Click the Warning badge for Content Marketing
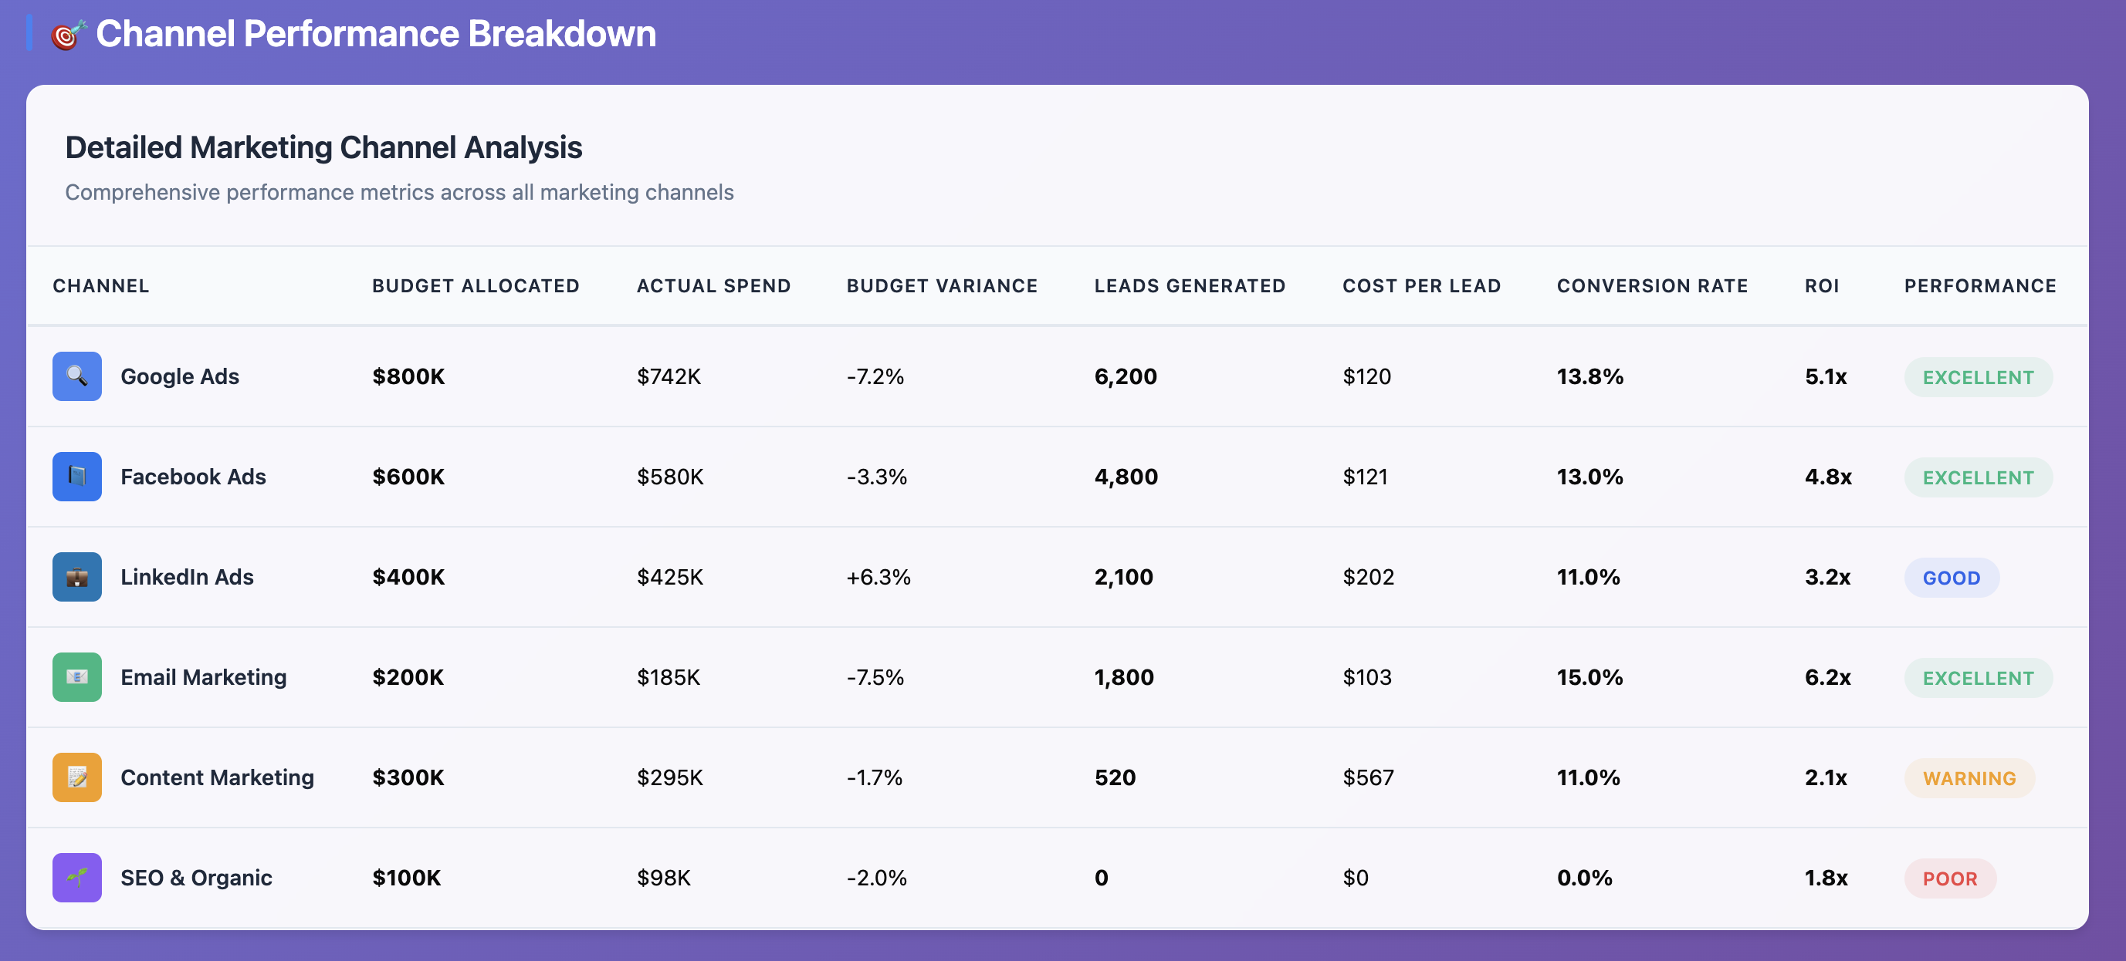This screenshot has height=961, width=2126. (x=1969, y=778)
